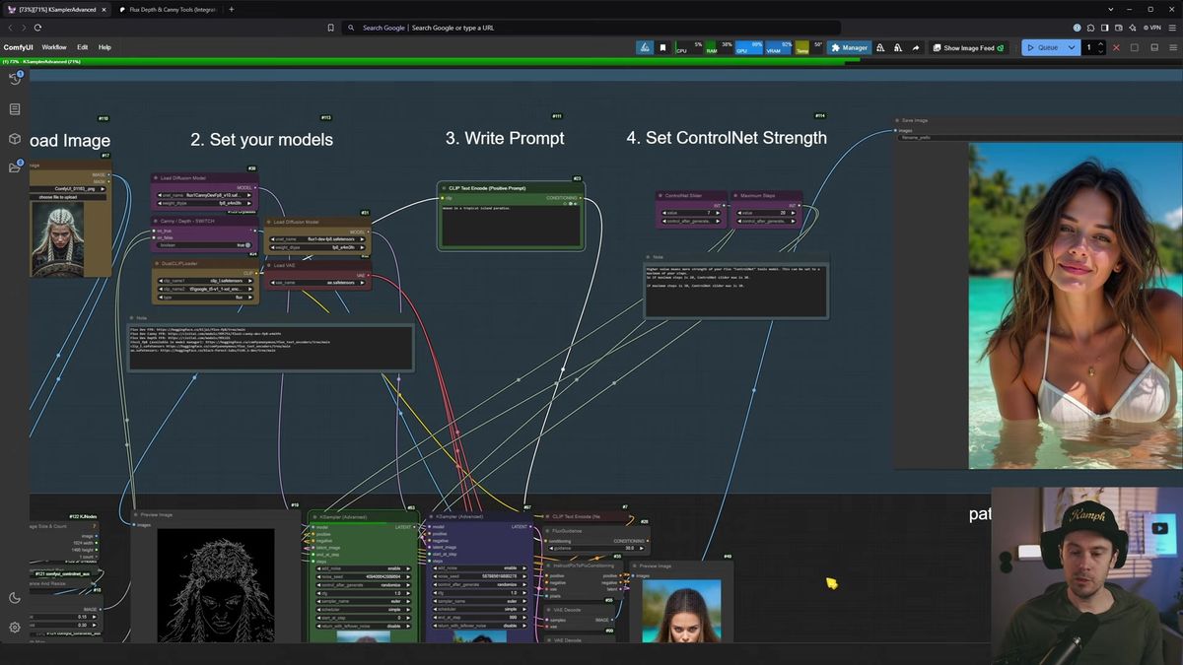Open the Help menu
Screen dimensions: 1183x665
[x=104, y=47]
